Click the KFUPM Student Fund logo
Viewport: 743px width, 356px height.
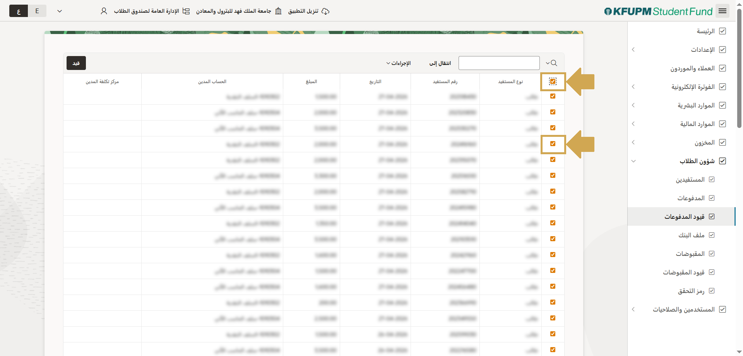pyautogui.click(x=658, y=11)
